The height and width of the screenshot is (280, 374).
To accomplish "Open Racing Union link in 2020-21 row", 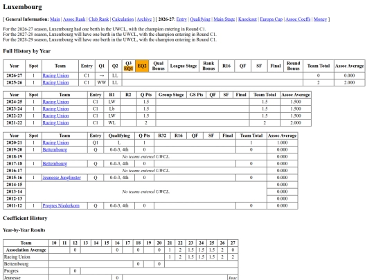I will tap(55, 142).
